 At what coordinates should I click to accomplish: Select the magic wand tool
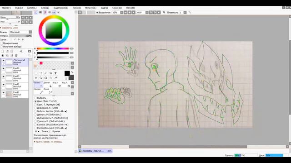coord(45,73)
